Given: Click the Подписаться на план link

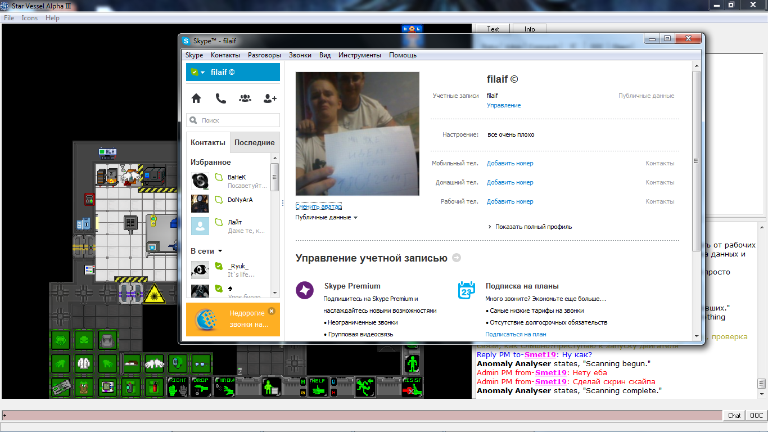Looking at the screenshot, I should 516,334.
